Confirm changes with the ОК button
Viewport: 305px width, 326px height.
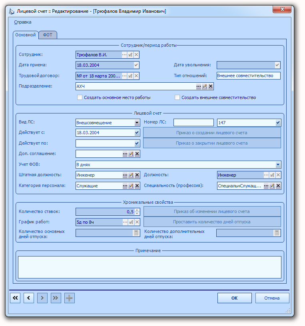(235, 298)
